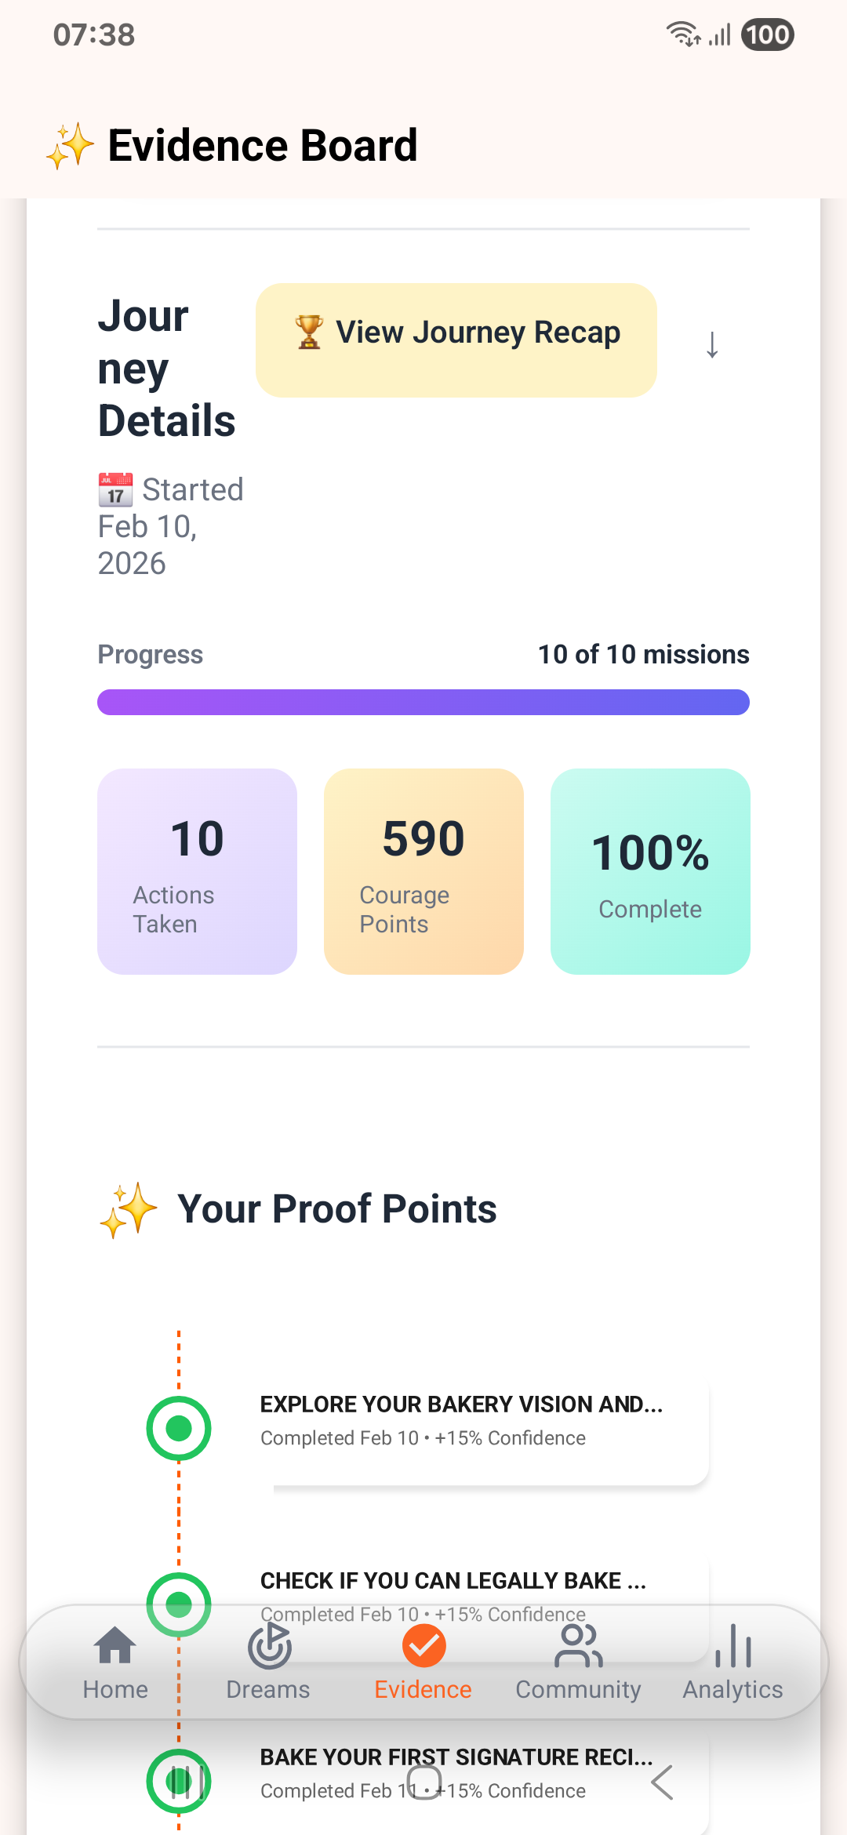
Task: Tap the sparkle icon beside Your Proof Points
Action: point(129,1209)
